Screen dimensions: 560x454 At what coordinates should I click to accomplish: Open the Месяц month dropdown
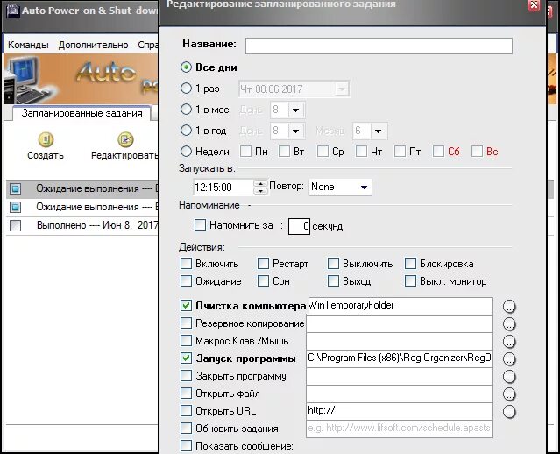click(x=379, y=131)
